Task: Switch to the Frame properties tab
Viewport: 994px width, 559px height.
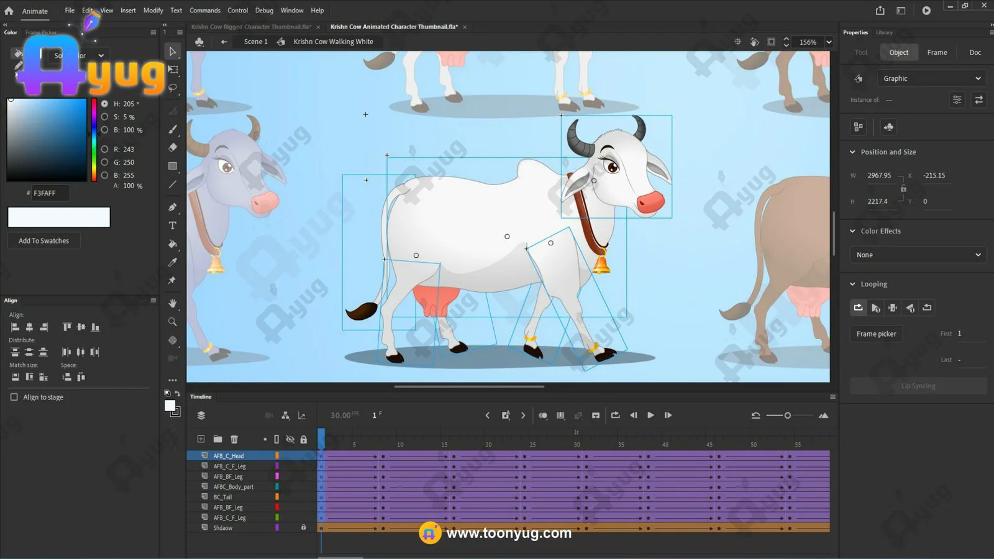Action: 937,52
